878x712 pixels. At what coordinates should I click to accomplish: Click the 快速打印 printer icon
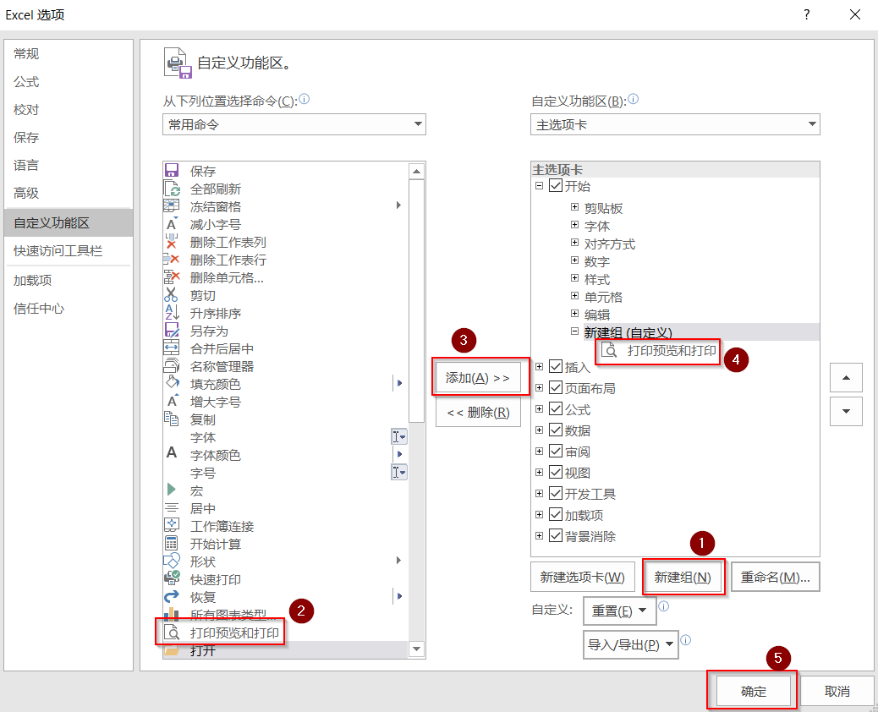tap(172, 578)
